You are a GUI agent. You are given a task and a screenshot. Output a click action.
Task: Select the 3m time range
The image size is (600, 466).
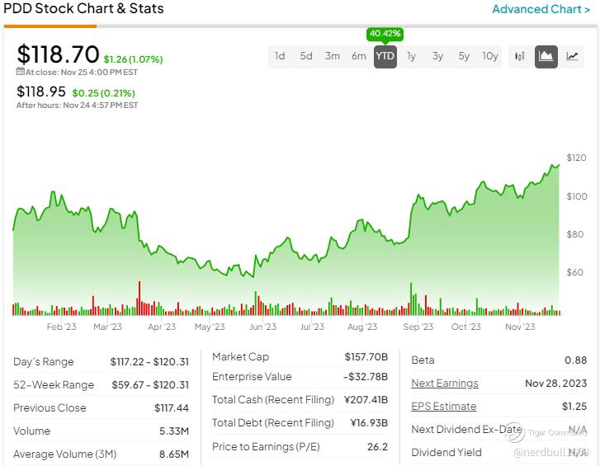pos(332,56)
